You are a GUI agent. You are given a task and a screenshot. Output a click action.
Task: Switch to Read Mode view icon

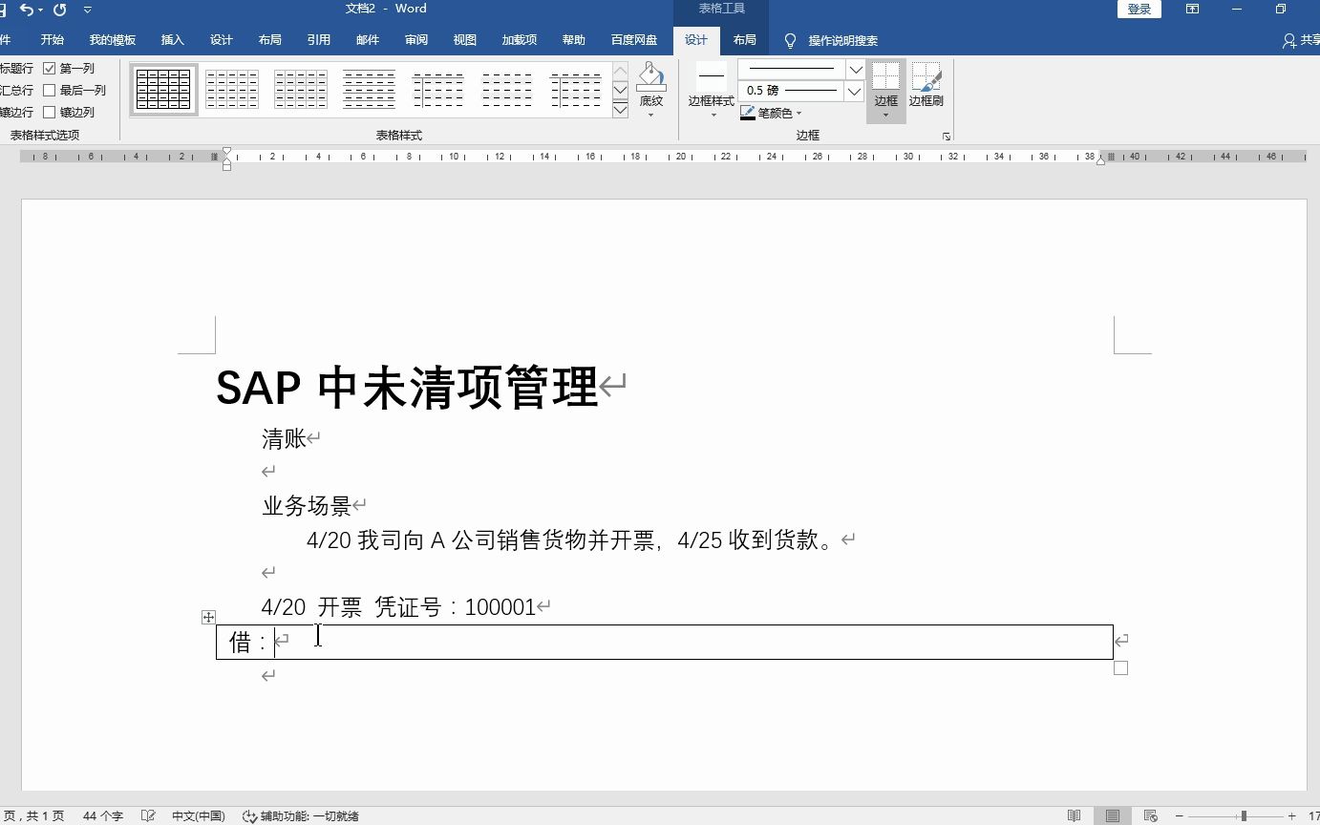click(1075, 816)
